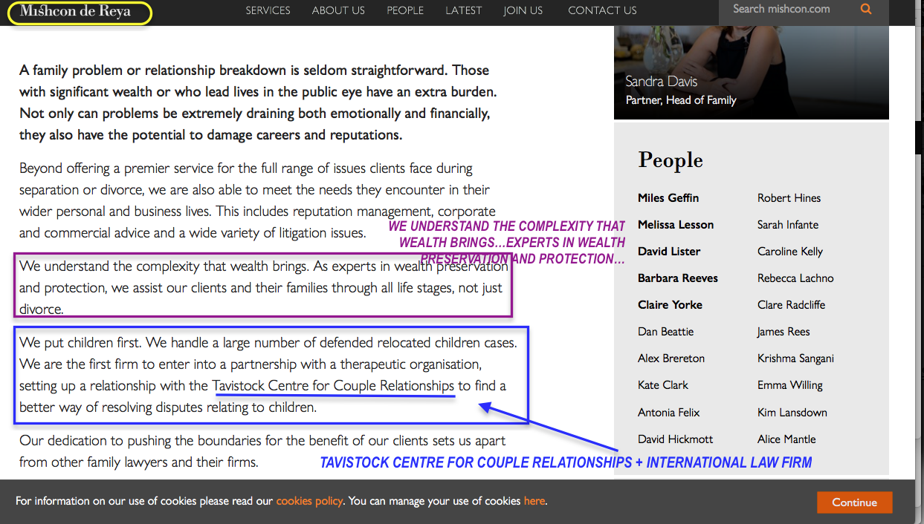Screen dimensions: 924x524
Task: Open Melissa Lesson's profile
Action: click(676, 225)
